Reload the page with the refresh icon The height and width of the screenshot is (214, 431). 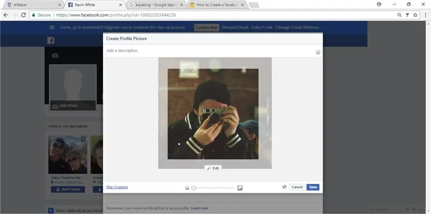tap(23, 15)
